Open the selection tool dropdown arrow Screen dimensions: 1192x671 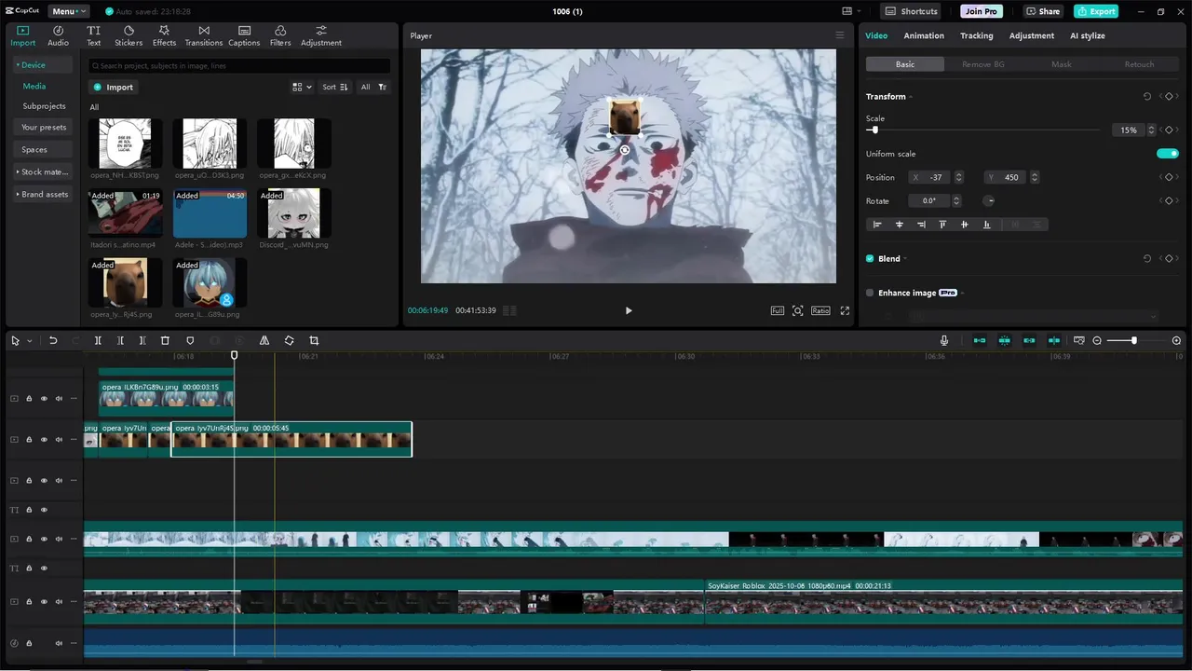point(29,340)
